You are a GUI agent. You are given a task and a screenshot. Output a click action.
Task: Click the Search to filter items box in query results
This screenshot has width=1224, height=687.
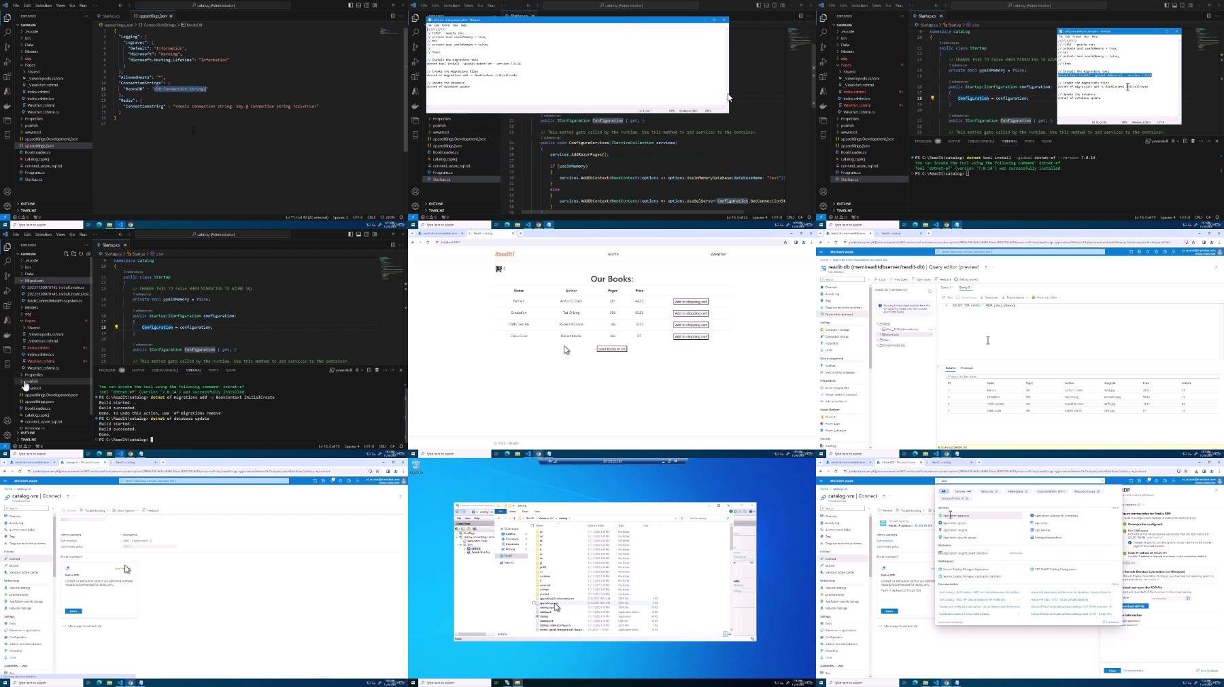pos(1081,376)
